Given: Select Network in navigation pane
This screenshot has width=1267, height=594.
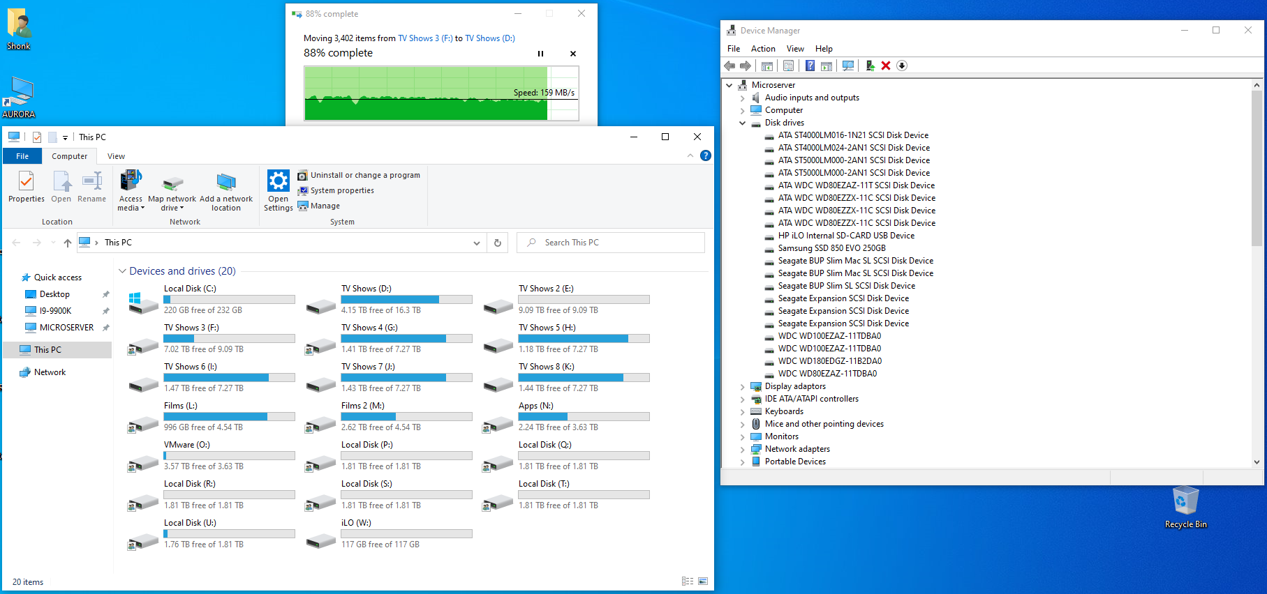Looking at the screenshot, I should coord(50,372).
